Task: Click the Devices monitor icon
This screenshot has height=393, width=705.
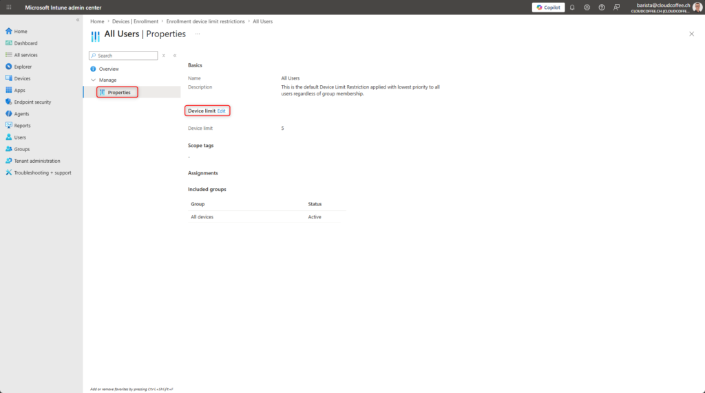Action: [x=8, y=78]
